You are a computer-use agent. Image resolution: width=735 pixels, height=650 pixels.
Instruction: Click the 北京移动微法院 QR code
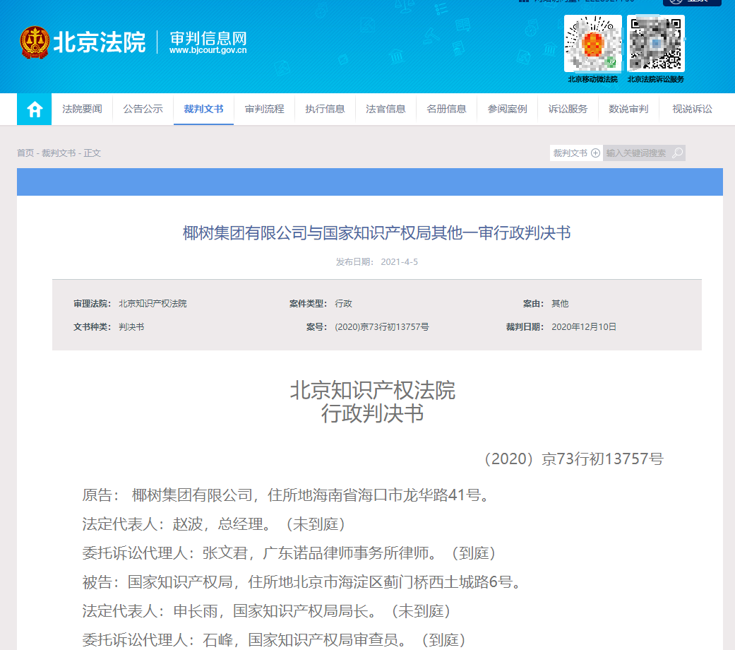pyautogui.click(x=593, y=44)
